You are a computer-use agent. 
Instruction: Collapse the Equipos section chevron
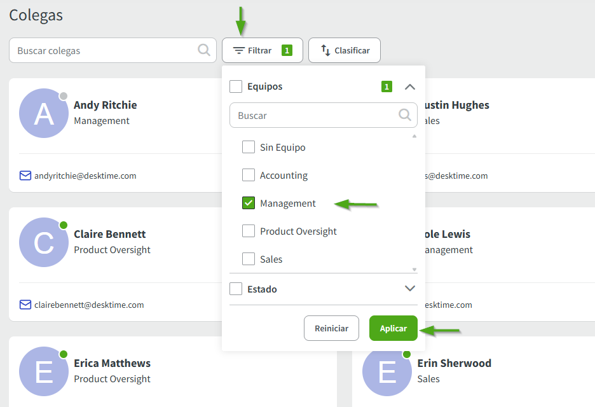tap(410, 86)
